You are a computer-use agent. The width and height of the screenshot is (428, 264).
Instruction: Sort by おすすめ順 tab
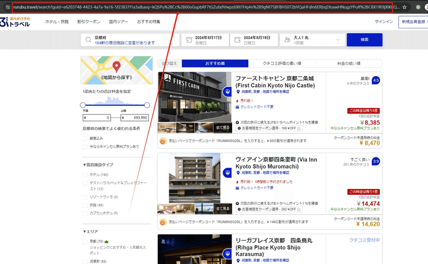pyautogui.click(x=215, y=63)
